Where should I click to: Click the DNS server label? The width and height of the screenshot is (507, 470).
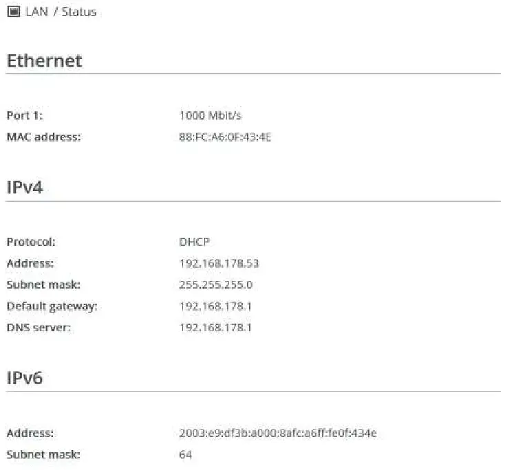pos(39,327)
